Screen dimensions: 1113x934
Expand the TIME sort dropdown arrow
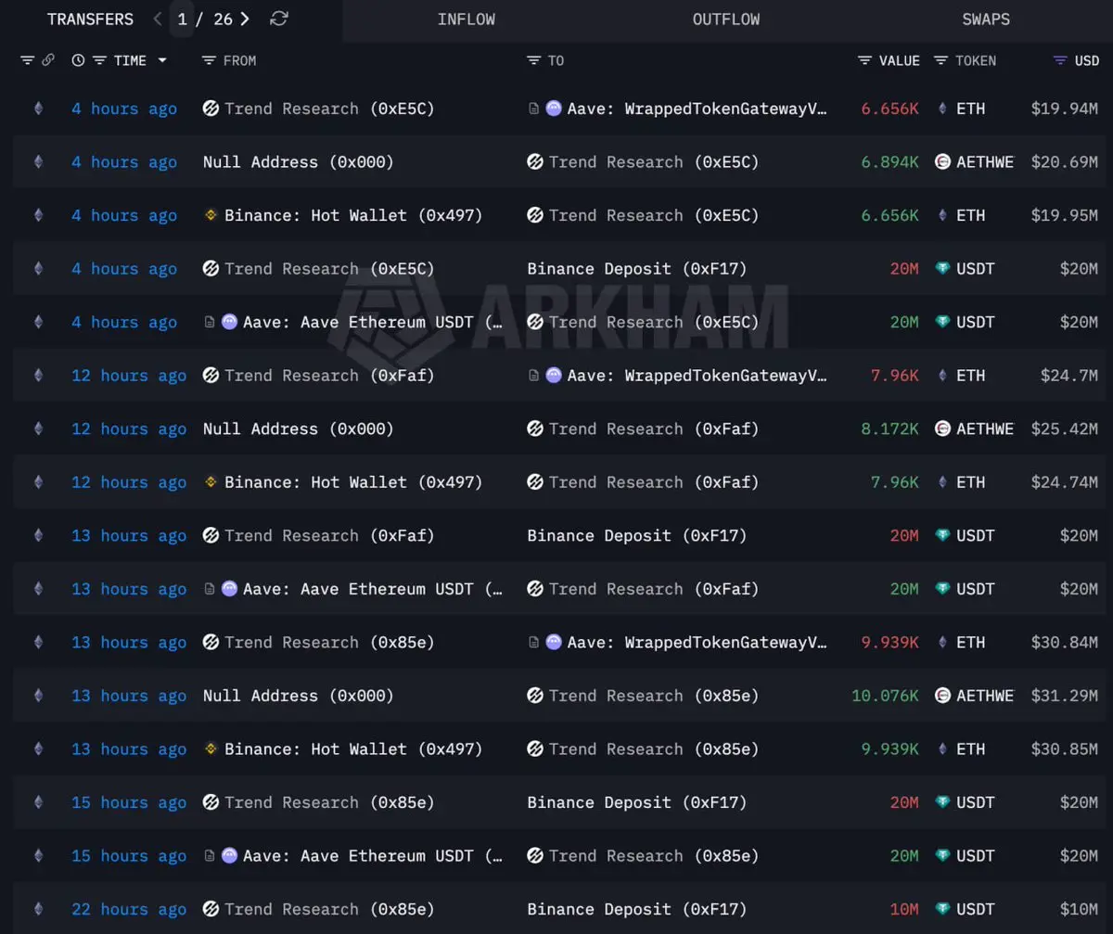pyautogui.click(x=162, y=60)
